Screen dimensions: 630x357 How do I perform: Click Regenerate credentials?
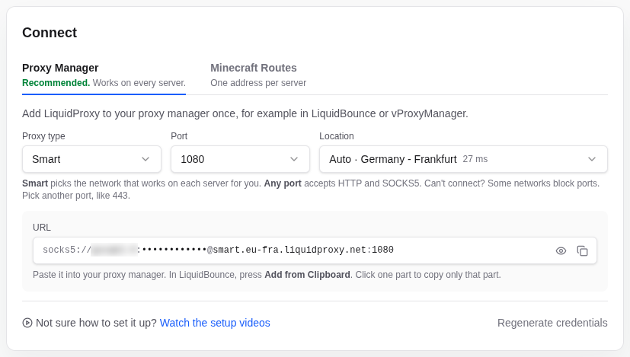[552, 323]
